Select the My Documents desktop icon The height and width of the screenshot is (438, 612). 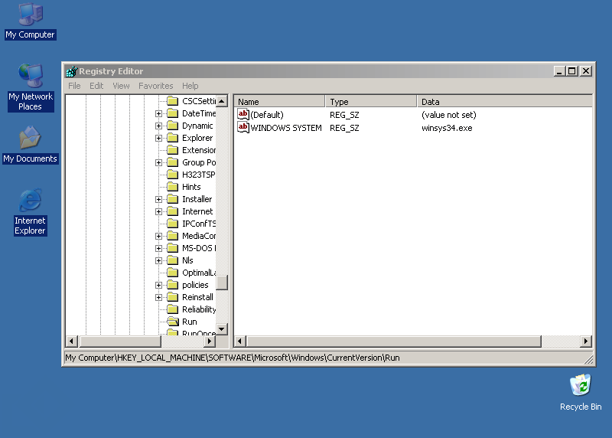tap(31, 144)
